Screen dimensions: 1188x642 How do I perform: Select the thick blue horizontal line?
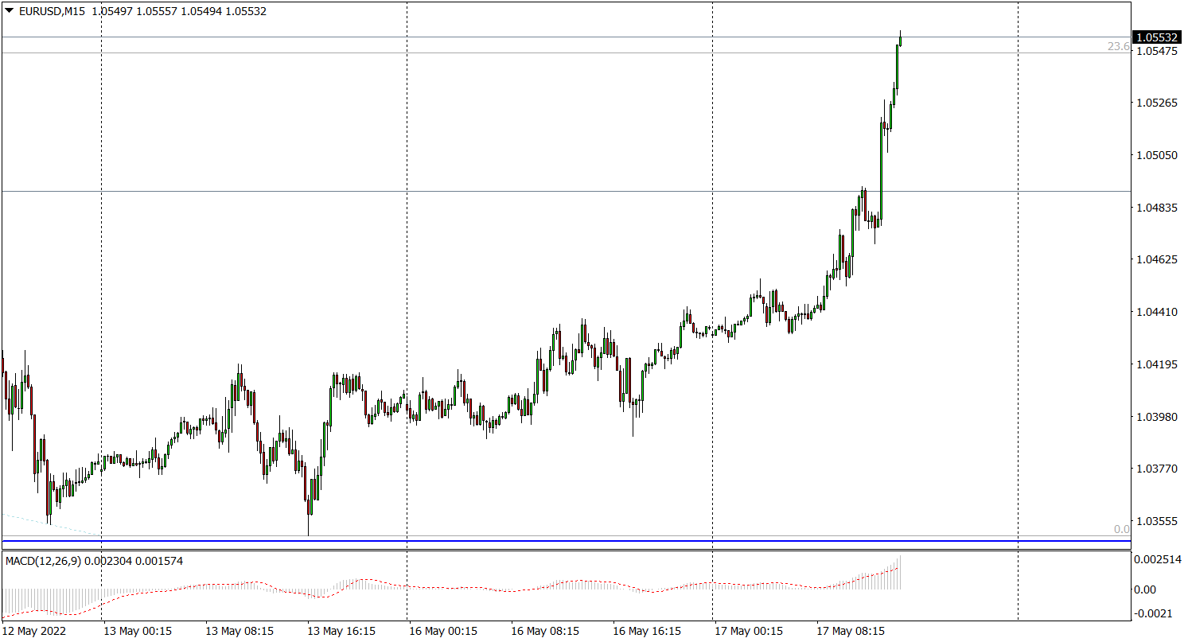pos(565,542)
